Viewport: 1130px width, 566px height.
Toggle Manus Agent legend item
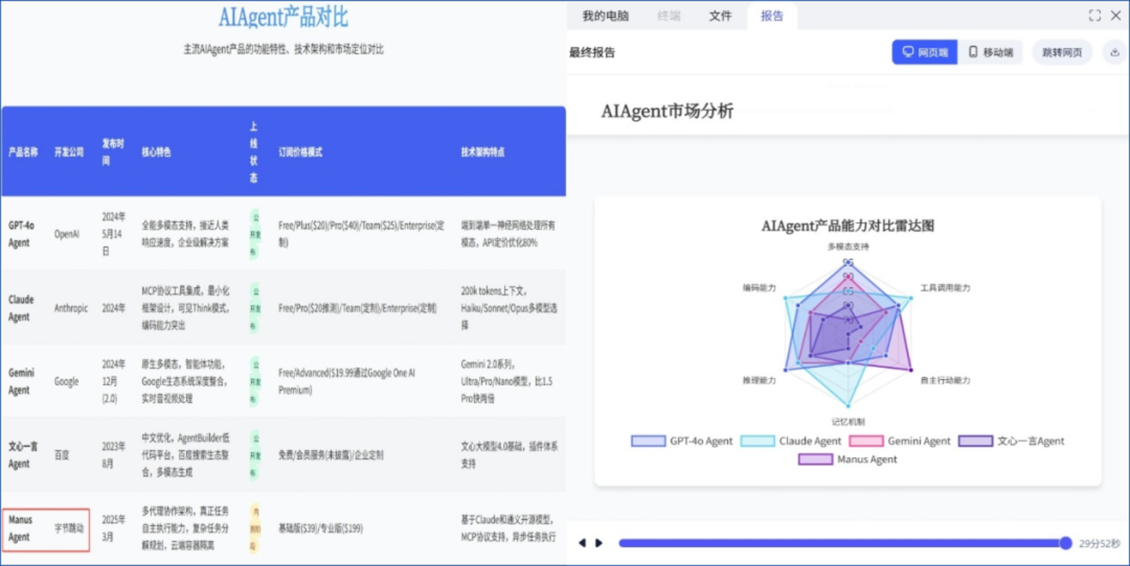pyautogui.click(x=847, y=459)
